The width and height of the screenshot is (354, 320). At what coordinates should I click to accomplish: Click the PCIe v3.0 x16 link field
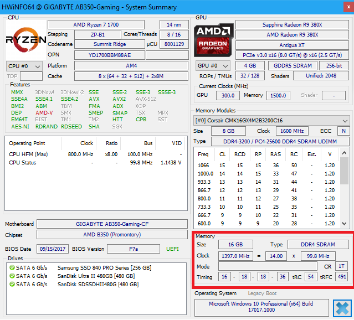292,55
